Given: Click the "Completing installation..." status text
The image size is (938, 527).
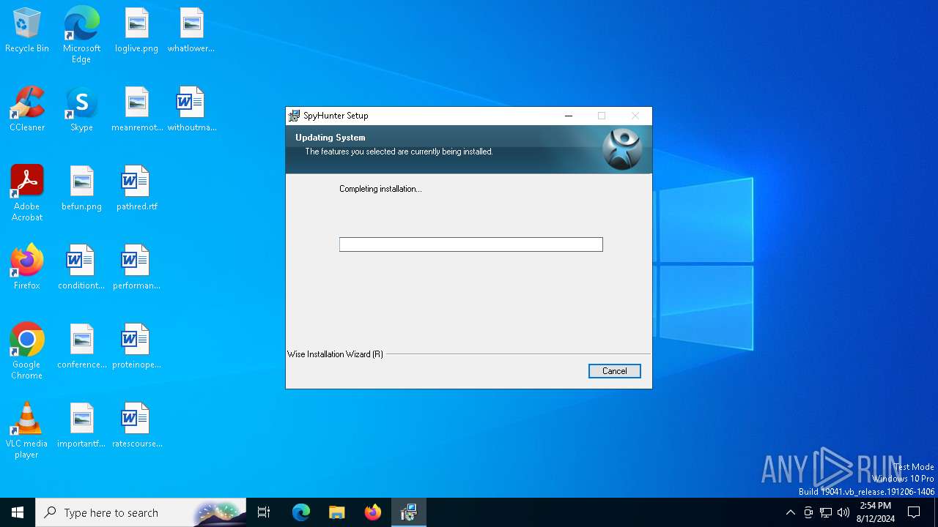Looking at the screenshot, I should tap(380, 189).
